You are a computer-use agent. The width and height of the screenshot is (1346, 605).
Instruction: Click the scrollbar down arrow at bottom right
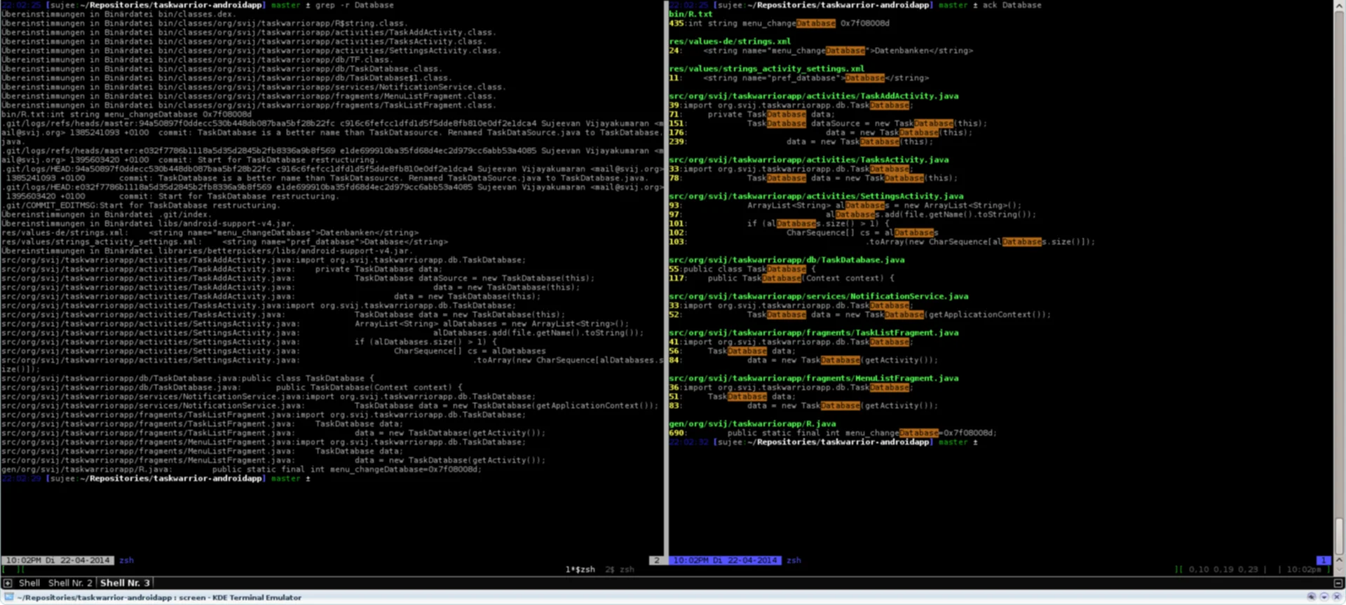click(1339, 569)
